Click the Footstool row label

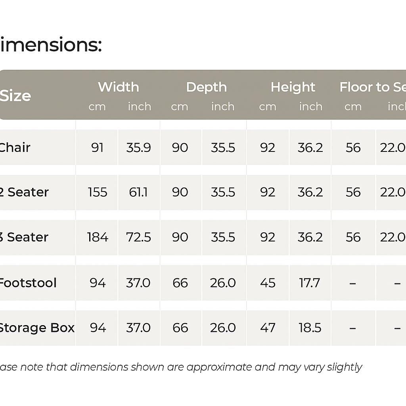28,283
